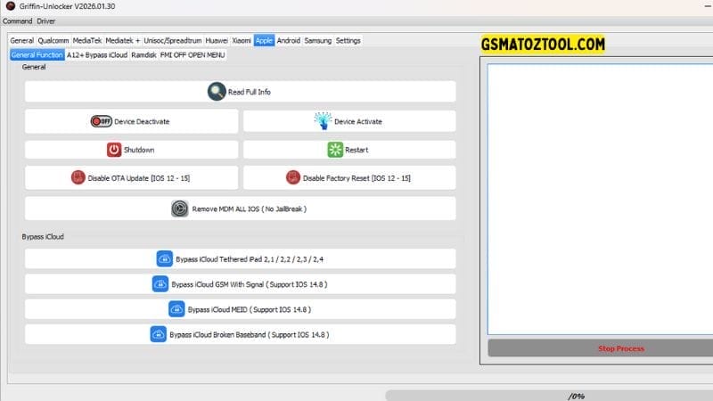Switch to the MediaTek tab

tap(87, 40)
